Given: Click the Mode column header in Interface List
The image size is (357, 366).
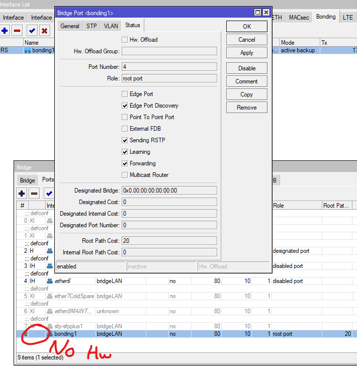Looking at the screenshot, I should [x=300, y=43].
